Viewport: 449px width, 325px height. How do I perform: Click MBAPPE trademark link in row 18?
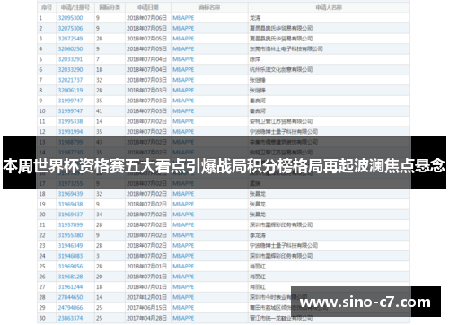pos(183,194)
